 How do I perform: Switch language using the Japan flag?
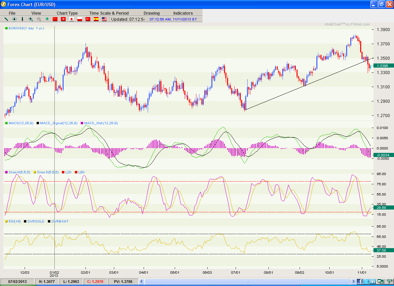point(71,19)
